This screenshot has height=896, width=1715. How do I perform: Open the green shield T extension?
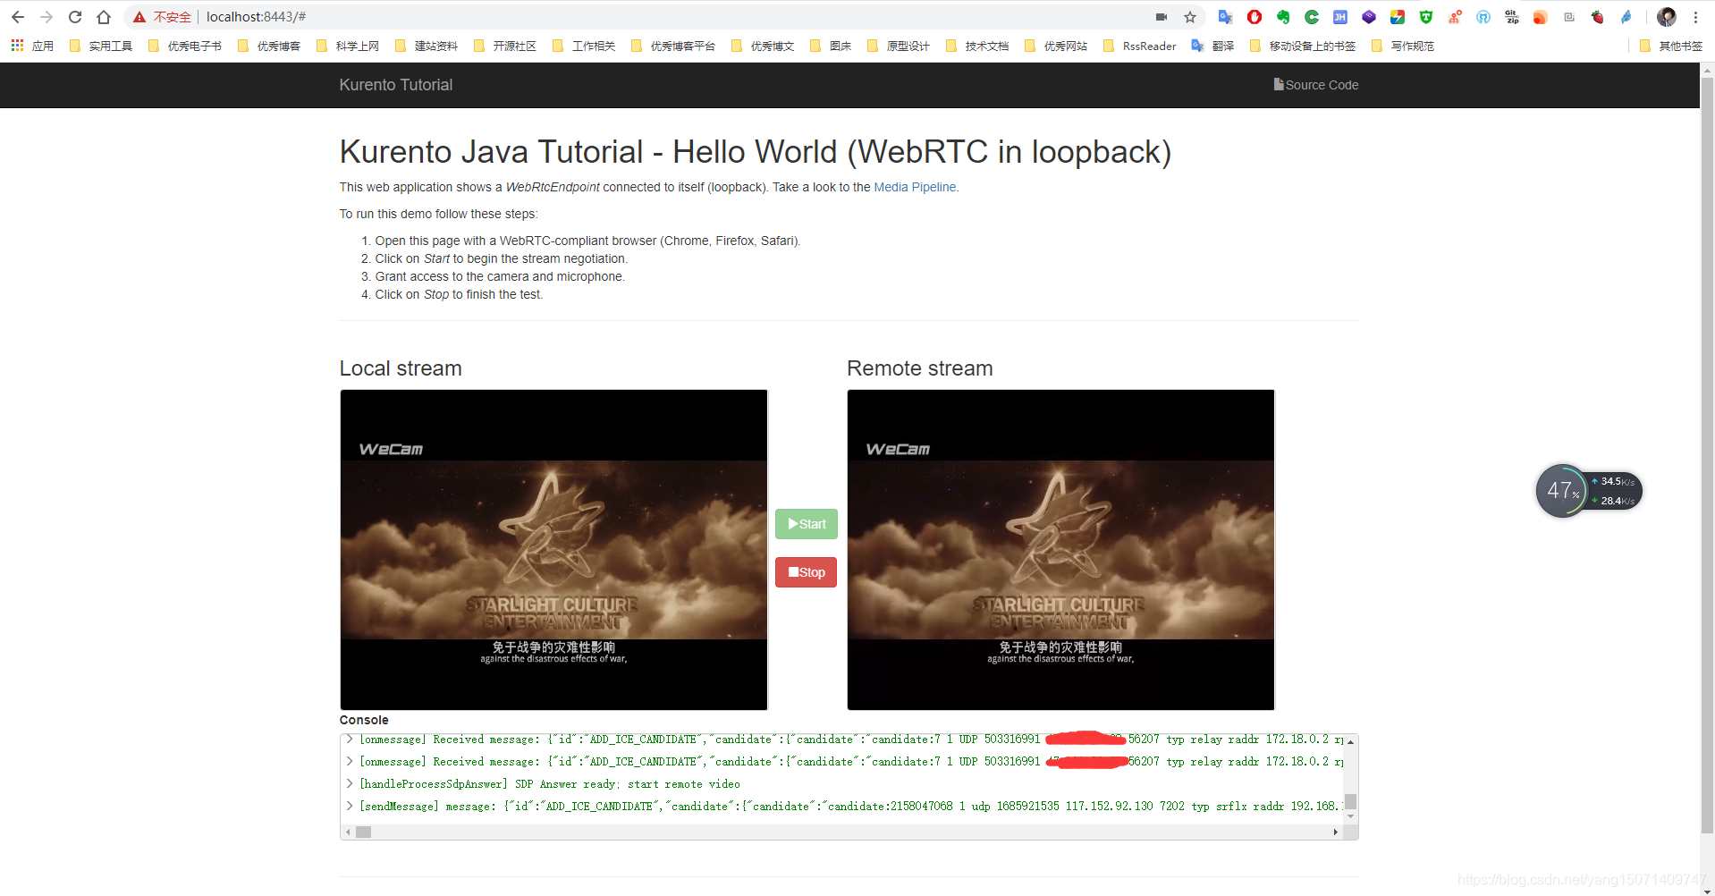pyautogui.click(x=1426, y=17)
